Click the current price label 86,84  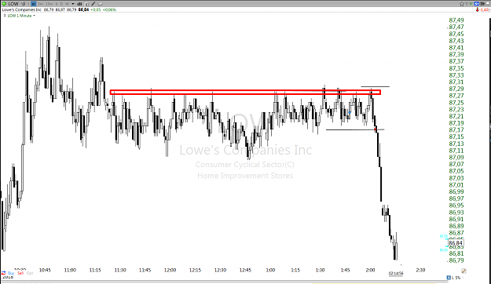[x=456, y=243]
